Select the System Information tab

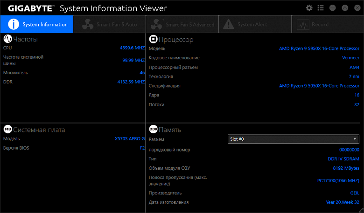tap(37, 24)
